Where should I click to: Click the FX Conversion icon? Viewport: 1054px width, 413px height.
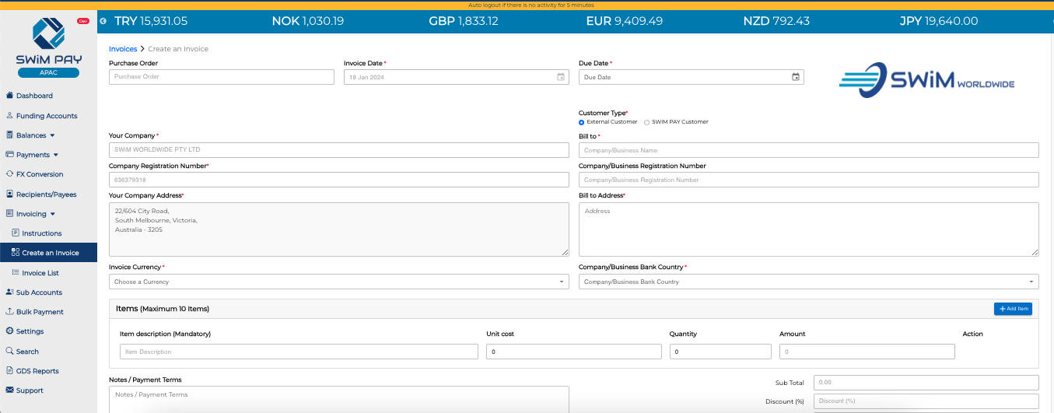9,174
